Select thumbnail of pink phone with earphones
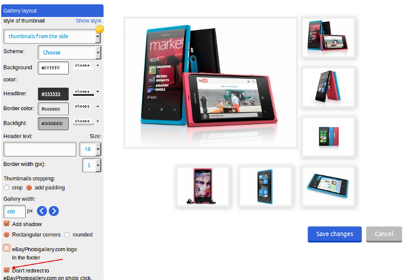 203,186
